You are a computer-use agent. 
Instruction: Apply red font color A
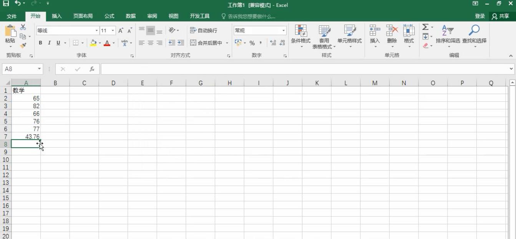[x=107, y=43]
